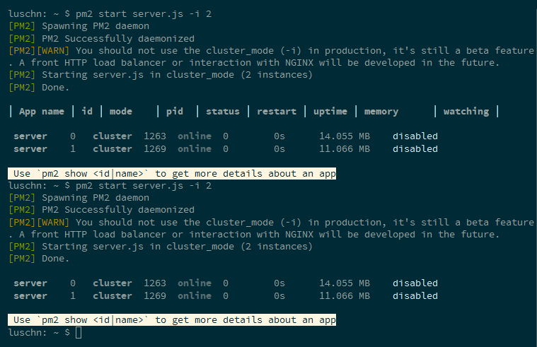Click the '[PM2] Done.' line just above the table header

click(39, 88)
